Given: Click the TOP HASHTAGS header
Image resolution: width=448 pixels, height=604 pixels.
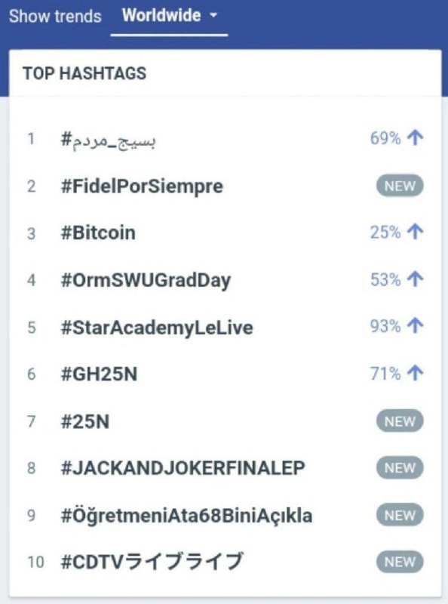Looking at the screenshot, I should 84,73.
